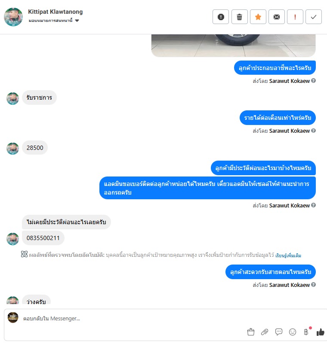Open the baht payment request icon
Viewport: 327px width, 344px height.
(306, 332)
